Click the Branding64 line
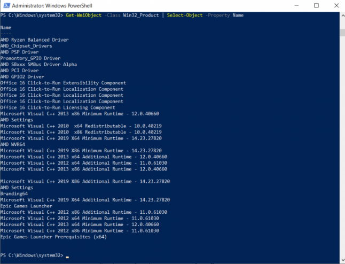Viewport: 345px width, 264px height. tap(14, 194)
